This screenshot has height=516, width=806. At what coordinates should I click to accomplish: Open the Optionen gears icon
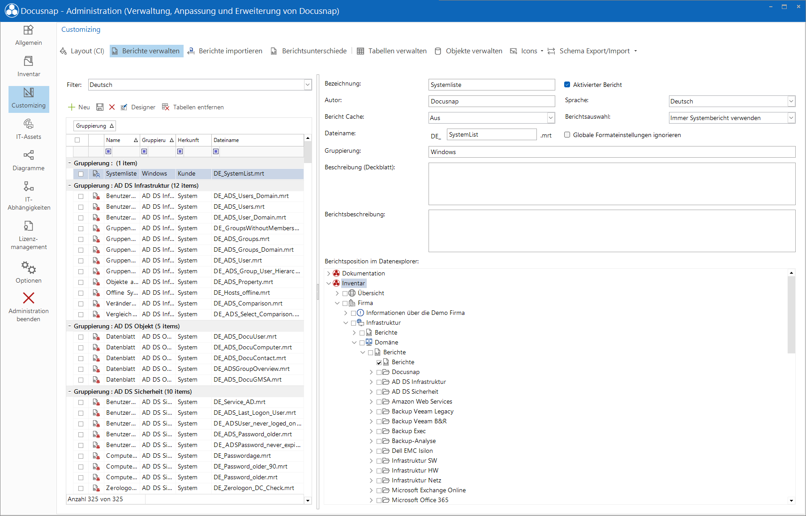(x=29, y=268)
